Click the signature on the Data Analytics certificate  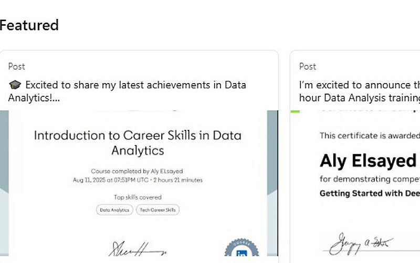136,247
